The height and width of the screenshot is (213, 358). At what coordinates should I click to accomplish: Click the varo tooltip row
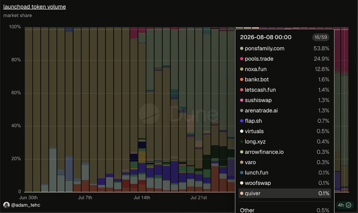point(285,162)
